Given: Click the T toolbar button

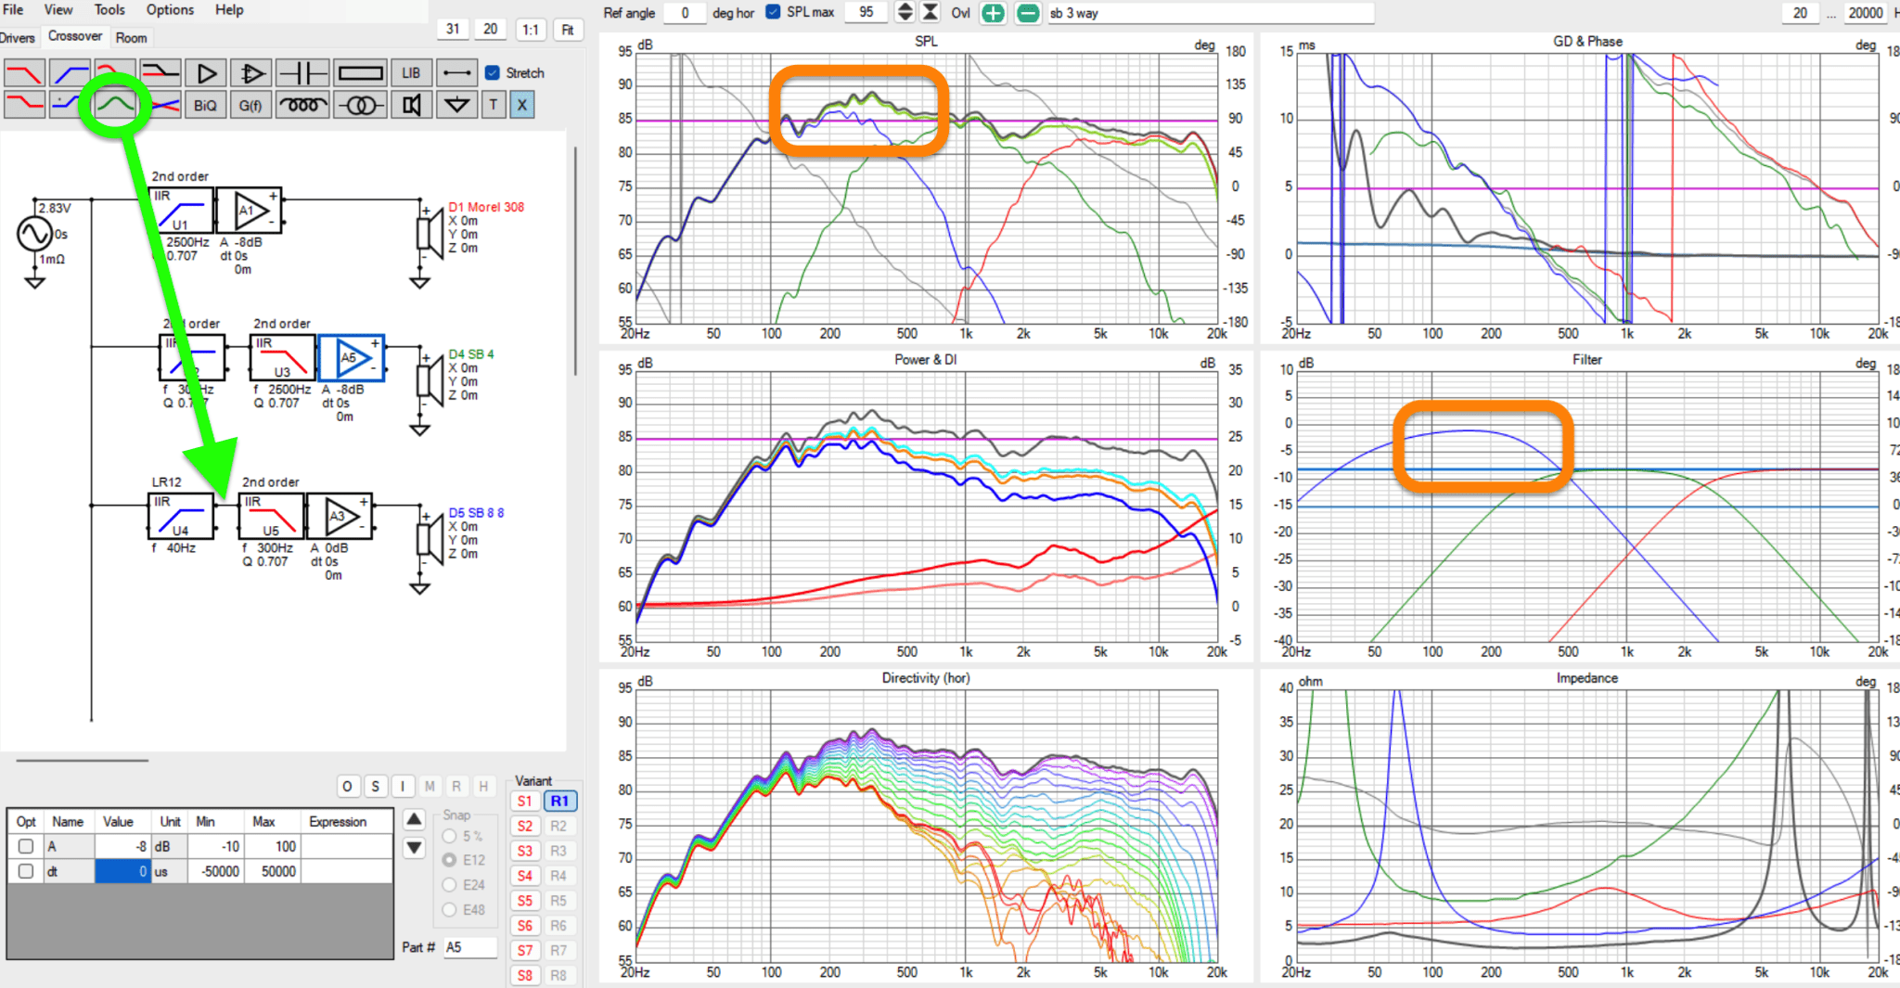Looking at the screenshot, I should coord(494,104).
